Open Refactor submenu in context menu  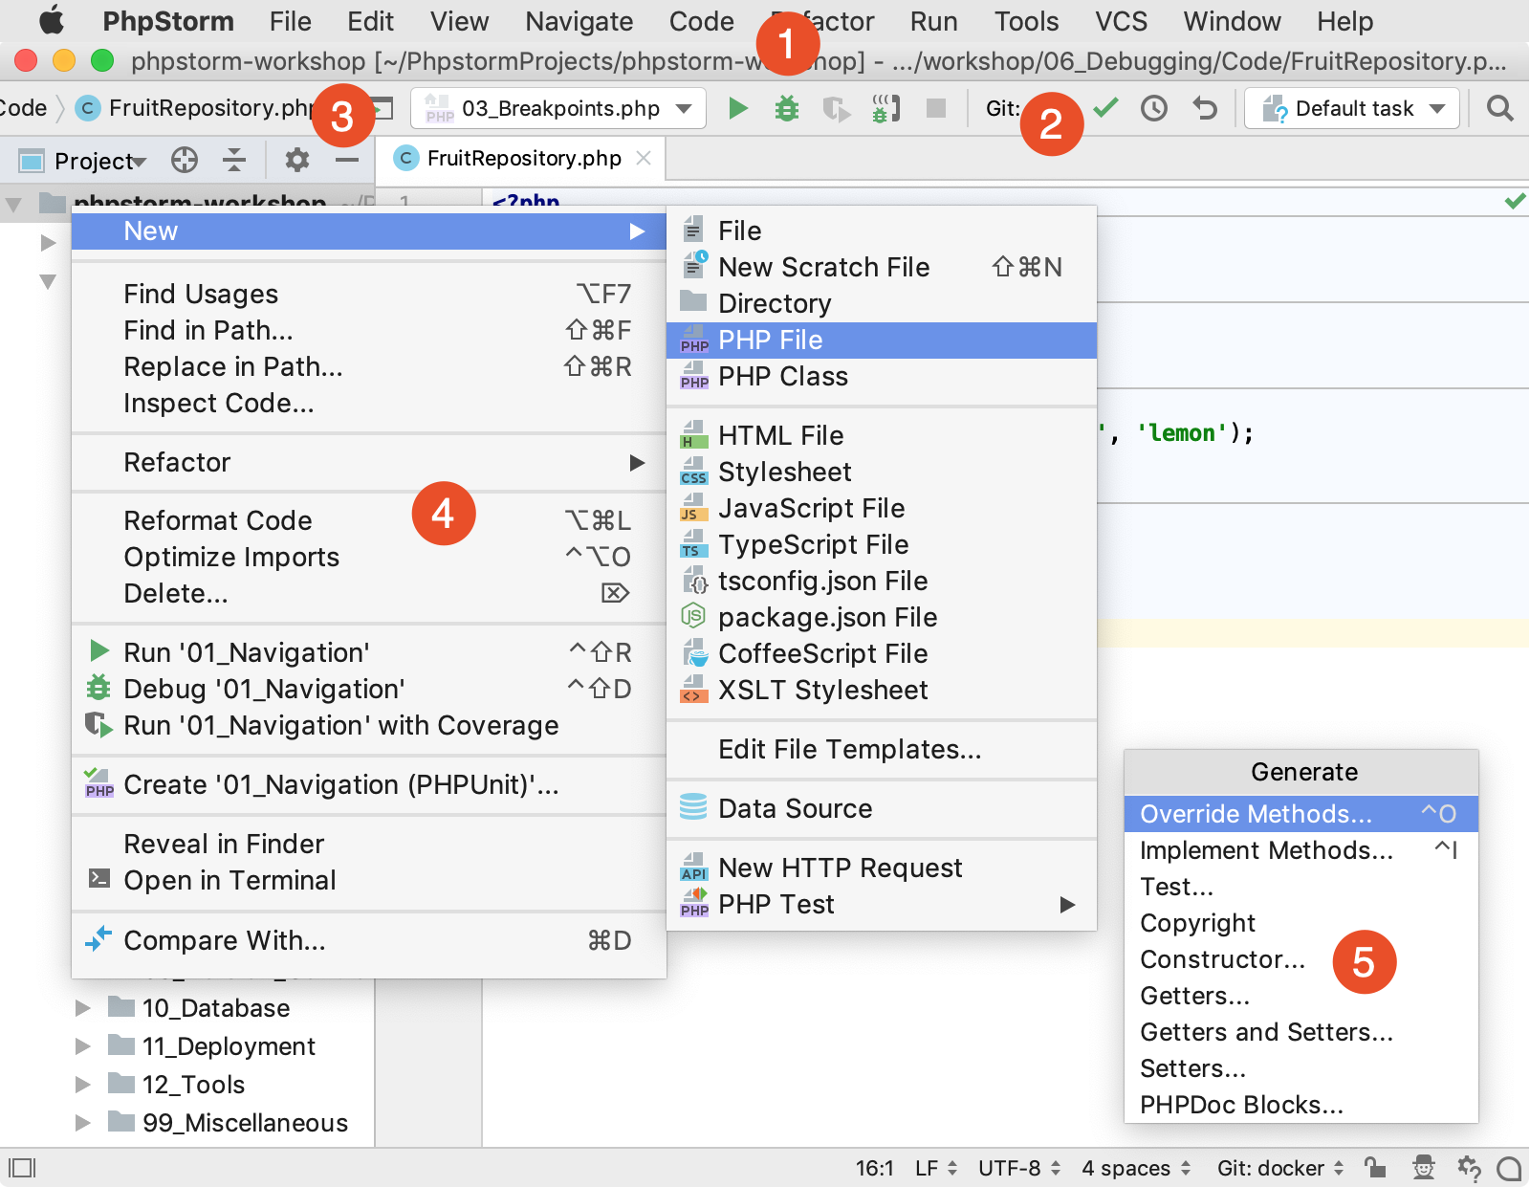click(x=369, y=463)
